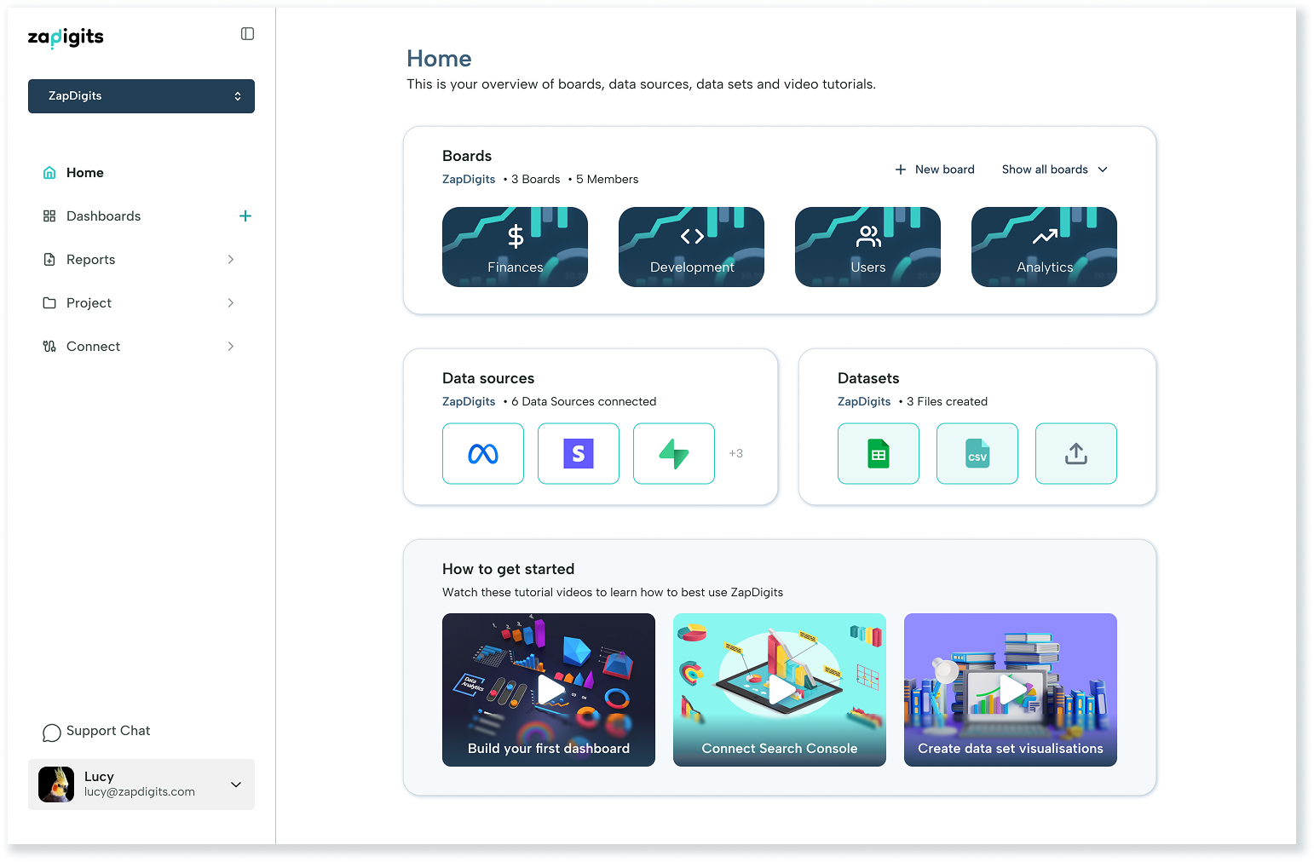This screenshot has width=1314, height=862.
Task: Open Dashboards in the sidebar
Action: [x=103, y=216]
